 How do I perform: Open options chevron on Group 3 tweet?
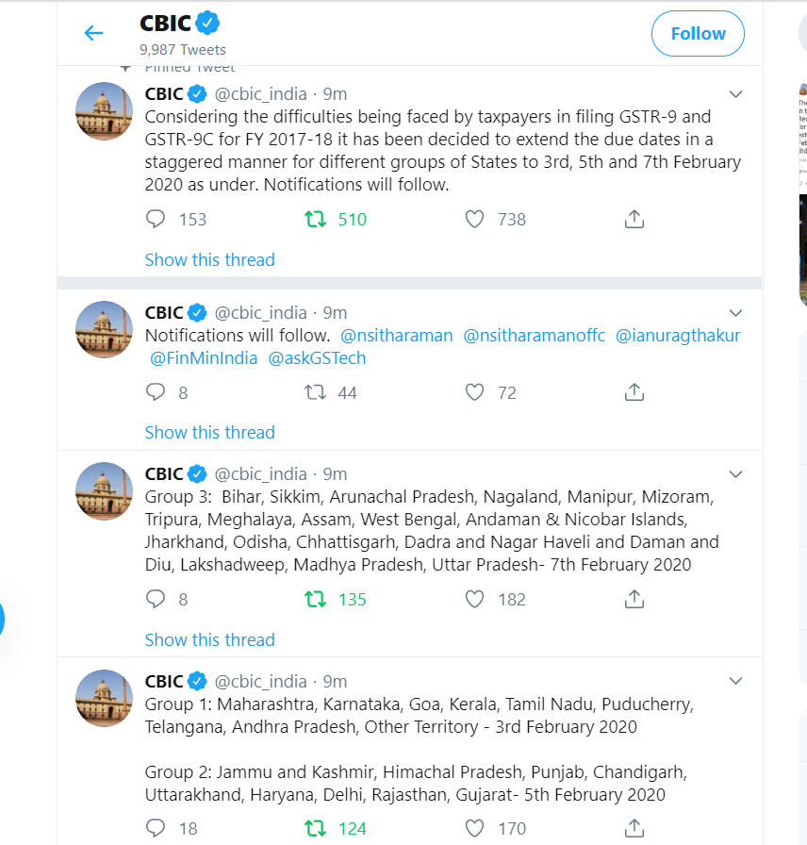point(735,474)
